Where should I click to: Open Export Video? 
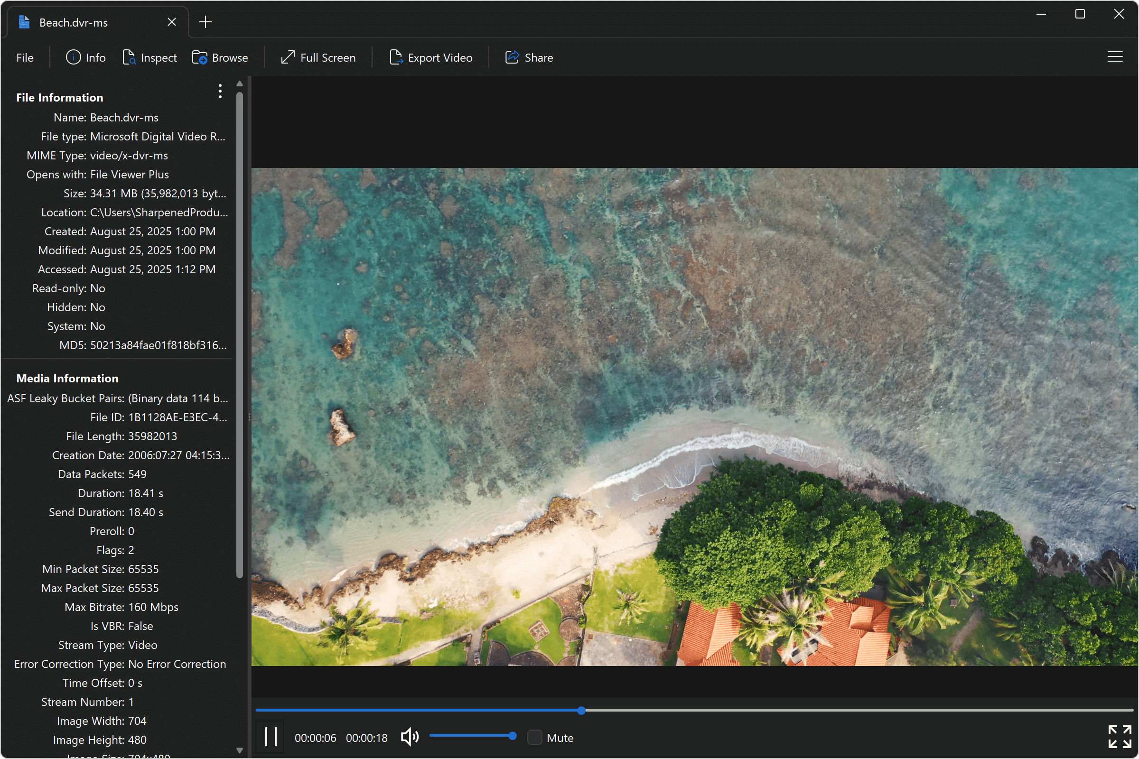click(430, 57)
